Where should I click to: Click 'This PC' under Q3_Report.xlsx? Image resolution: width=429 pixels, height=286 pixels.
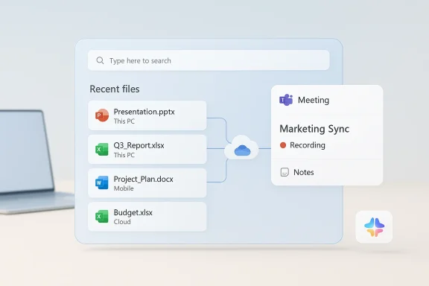click(124, 155)
